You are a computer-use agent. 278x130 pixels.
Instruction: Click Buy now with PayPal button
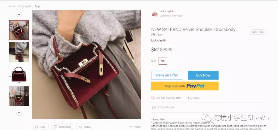click(x=185, y=86)
